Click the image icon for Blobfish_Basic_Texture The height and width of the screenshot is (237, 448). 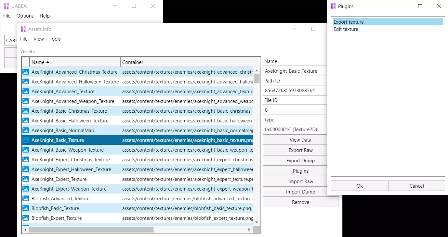pyautogui.click(x=26, y=208)
